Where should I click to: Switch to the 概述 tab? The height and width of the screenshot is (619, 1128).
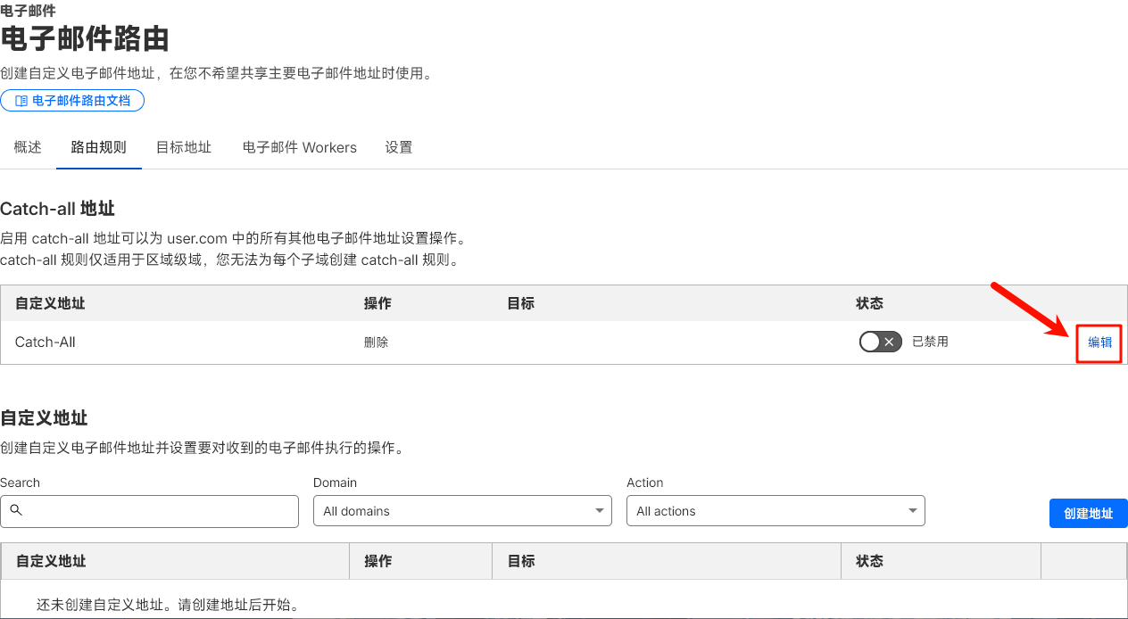(x=28, y=147)
